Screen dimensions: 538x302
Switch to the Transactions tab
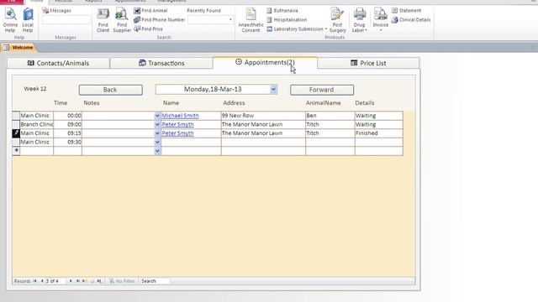pyautogui.click(x=161, y=63)
